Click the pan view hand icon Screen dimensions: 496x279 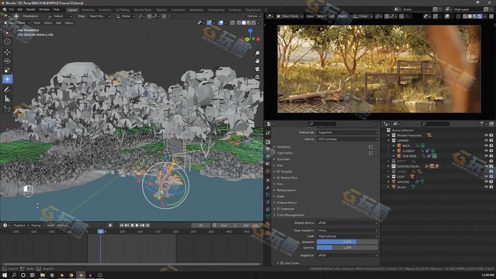pos(257,61)
